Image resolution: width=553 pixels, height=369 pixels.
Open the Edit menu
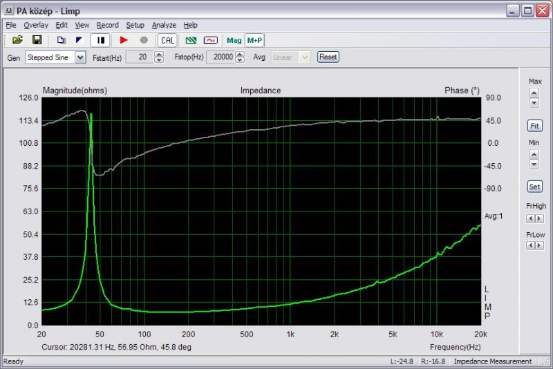tap(62, 25)
